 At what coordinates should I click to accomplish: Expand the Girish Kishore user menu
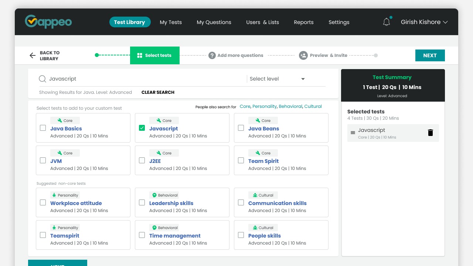pyautogui.click(x=424, y=22)
